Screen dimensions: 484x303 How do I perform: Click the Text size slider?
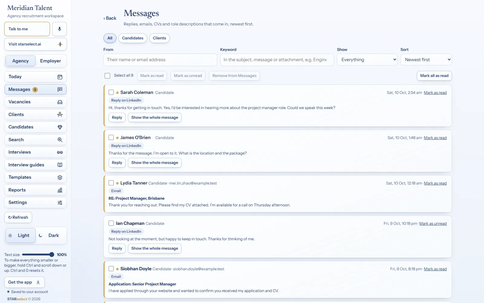(x=38, y=255)
